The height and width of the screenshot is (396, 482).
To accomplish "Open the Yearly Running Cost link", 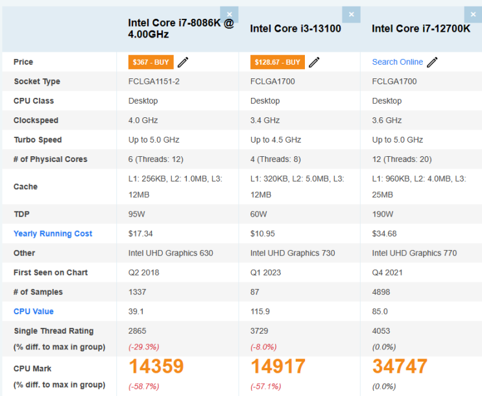I will coord(53,234).
